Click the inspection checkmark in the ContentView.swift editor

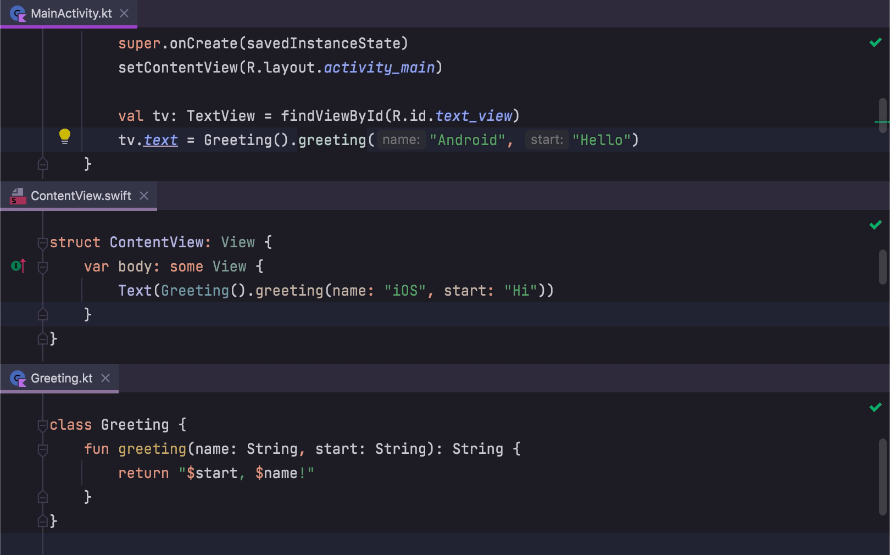tap(875, 225)
